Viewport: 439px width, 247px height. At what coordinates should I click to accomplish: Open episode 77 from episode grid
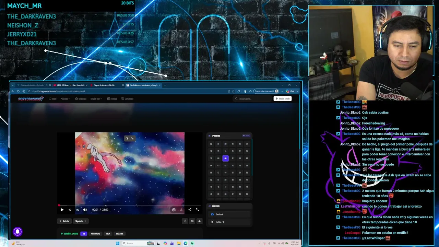click(247, 144)
